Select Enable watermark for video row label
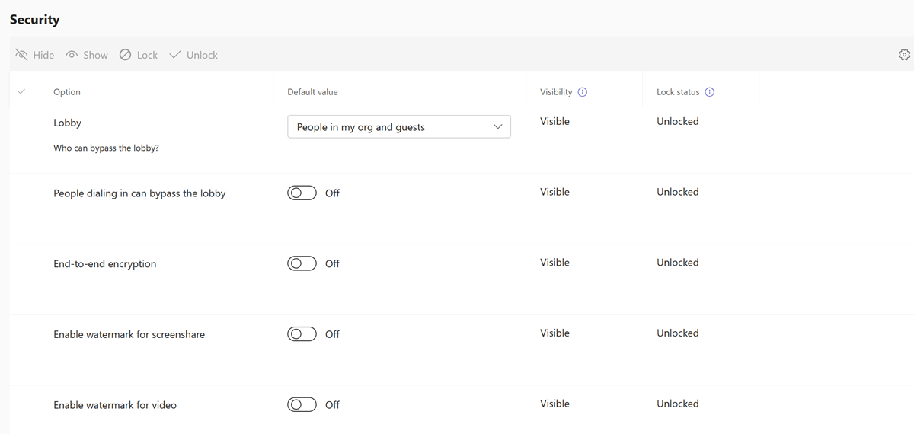 point(115,405)
